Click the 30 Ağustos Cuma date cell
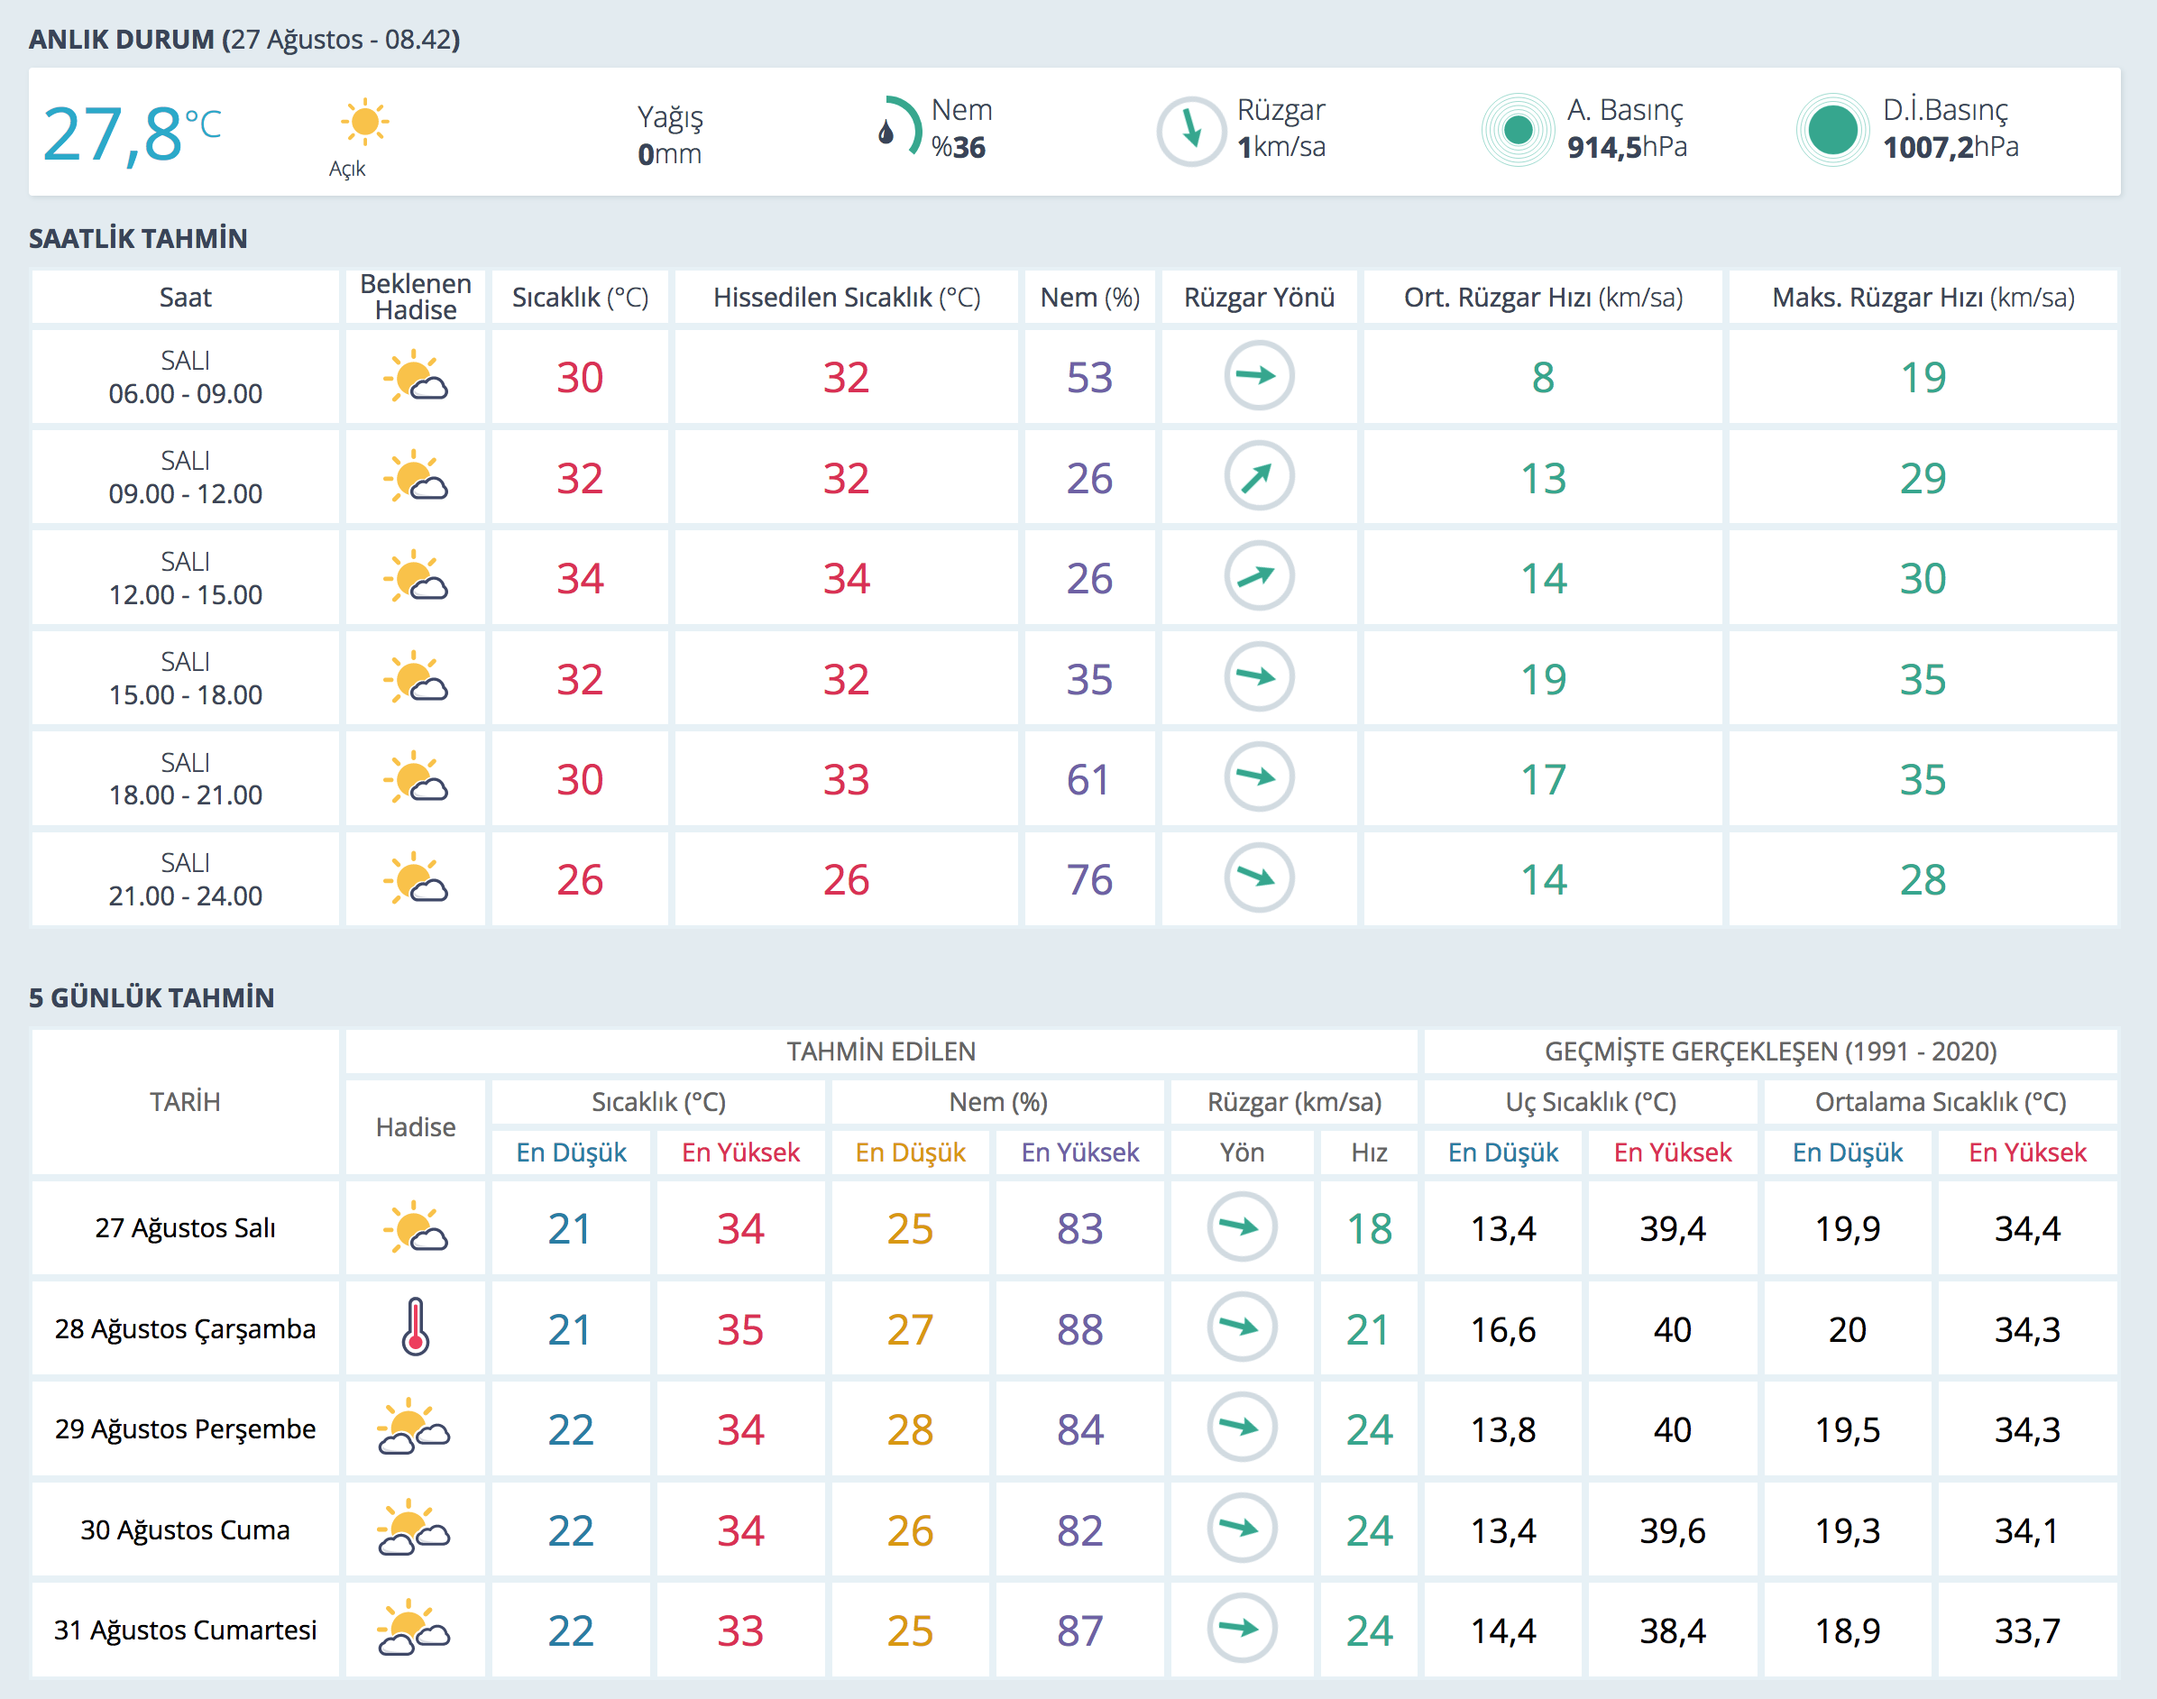Viewport: 2157px width, 1699px height. click(185, 1529)
